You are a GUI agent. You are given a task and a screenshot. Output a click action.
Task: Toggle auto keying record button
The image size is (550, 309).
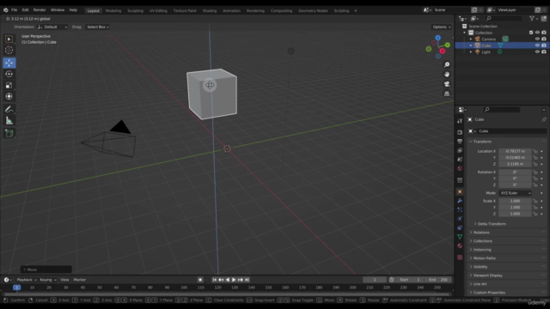point(200,280)
